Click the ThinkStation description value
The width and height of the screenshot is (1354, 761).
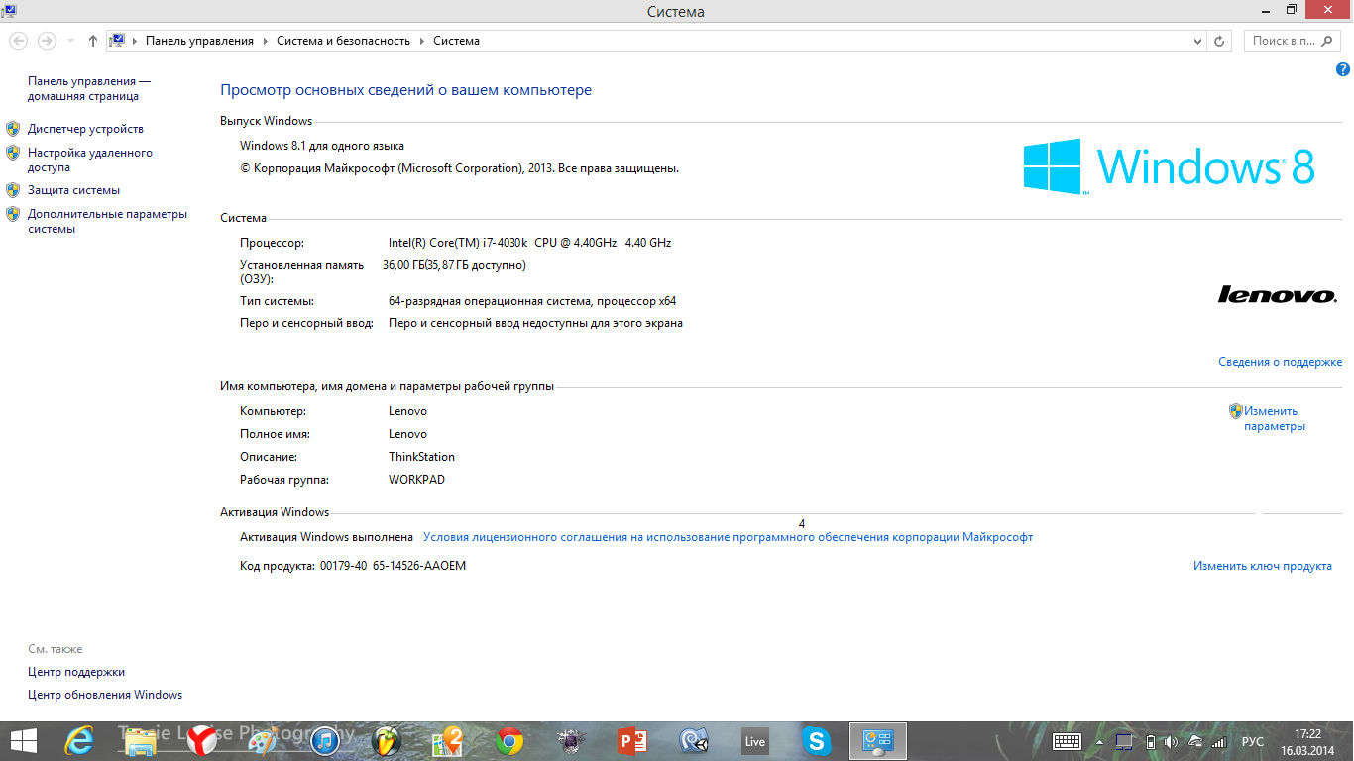[421, 457]
